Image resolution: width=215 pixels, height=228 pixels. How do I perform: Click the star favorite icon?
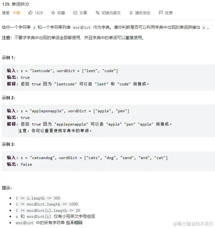click(53, 13)
